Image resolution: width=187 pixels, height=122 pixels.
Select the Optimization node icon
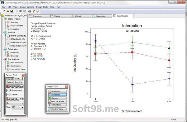click(x=6, y=49)
